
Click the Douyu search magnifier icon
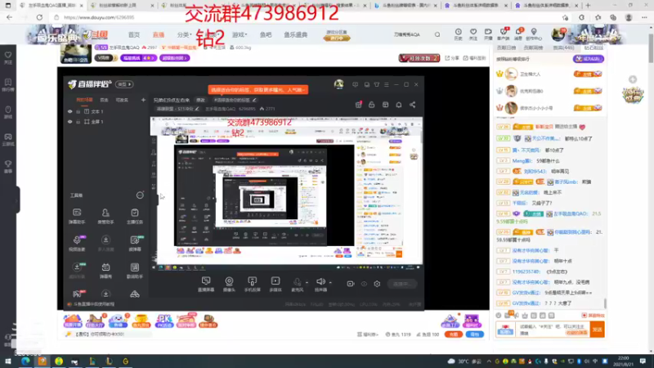coord(437,34)
